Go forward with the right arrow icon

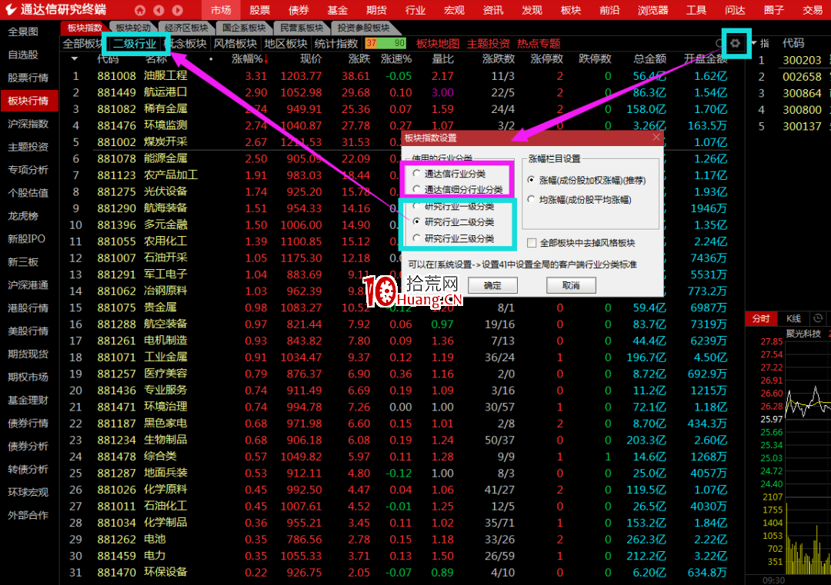178,10
